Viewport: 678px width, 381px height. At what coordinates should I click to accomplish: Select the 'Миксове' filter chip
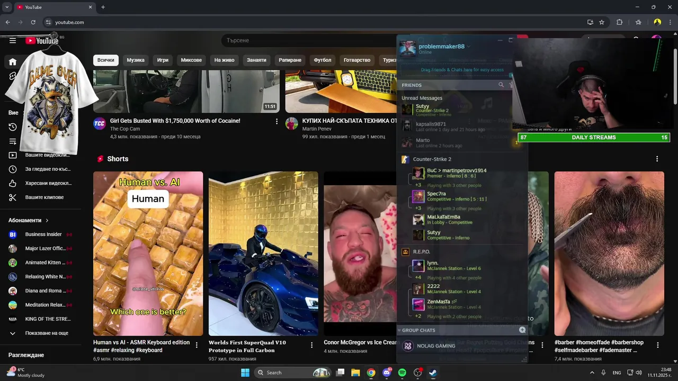tap(191, 60)
